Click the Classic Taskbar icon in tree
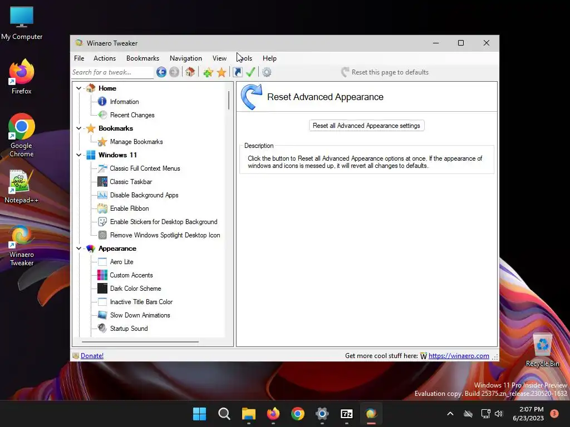The width and height of the screenshot is (570, 427). (x=102, y=182)
